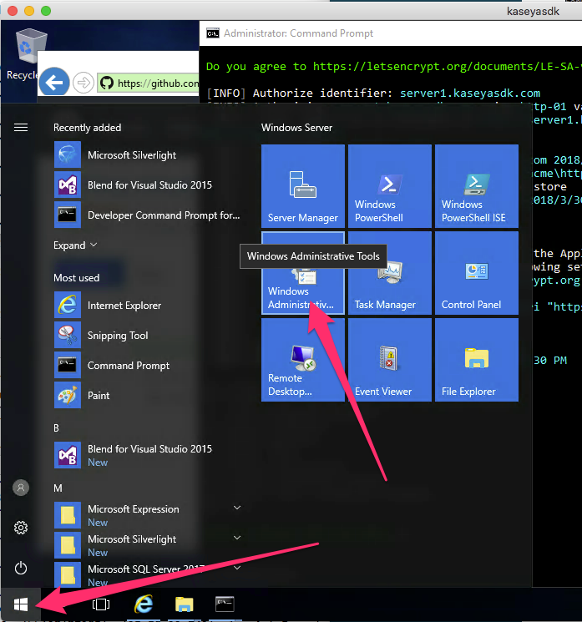Viewport: 582px width, 622px height.
Task: Click the Windows Start button
Action: 21,604
